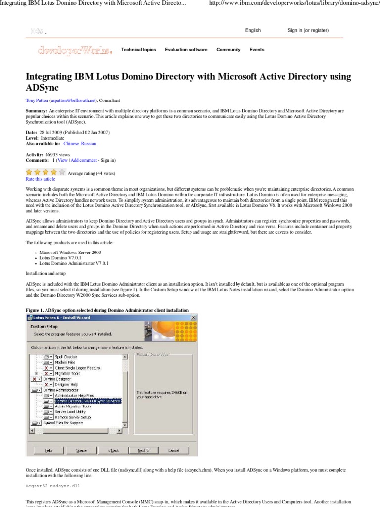Viewport: 380px width, 507px height.
Task: Click Sign in (or register)
Action: (308, 30)
